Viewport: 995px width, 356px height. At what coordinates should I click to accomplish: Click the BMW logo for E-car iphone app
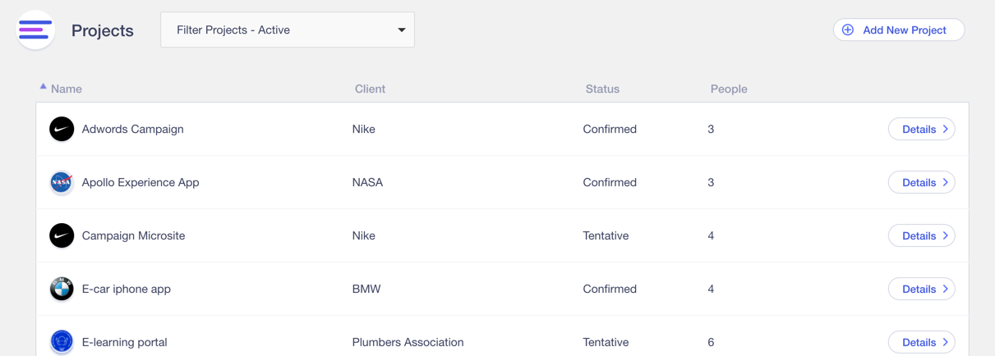coord(62,289)
